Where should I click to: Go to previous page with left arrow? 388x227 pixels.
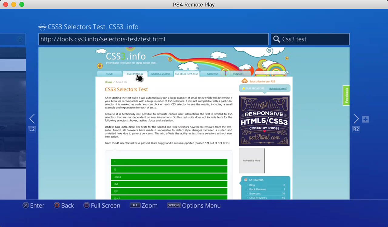point(32,119)
